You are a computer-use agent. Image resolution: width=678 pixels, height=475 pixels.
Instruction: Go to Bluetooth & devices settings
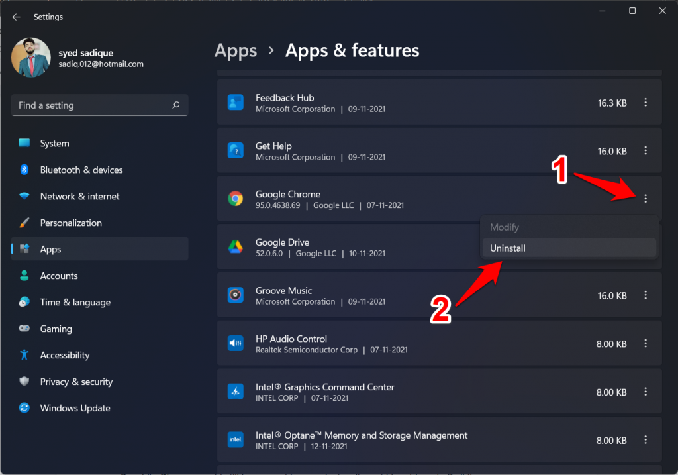click(x=81, y=170)
